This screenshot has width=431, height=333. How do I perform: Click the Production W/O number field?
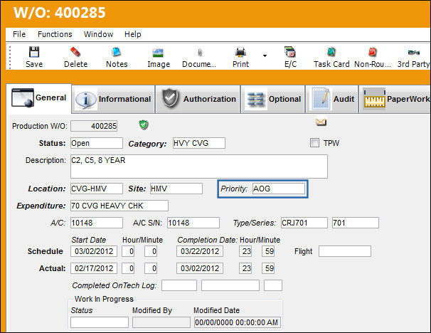pyautogui.click(x=94, y=126)
